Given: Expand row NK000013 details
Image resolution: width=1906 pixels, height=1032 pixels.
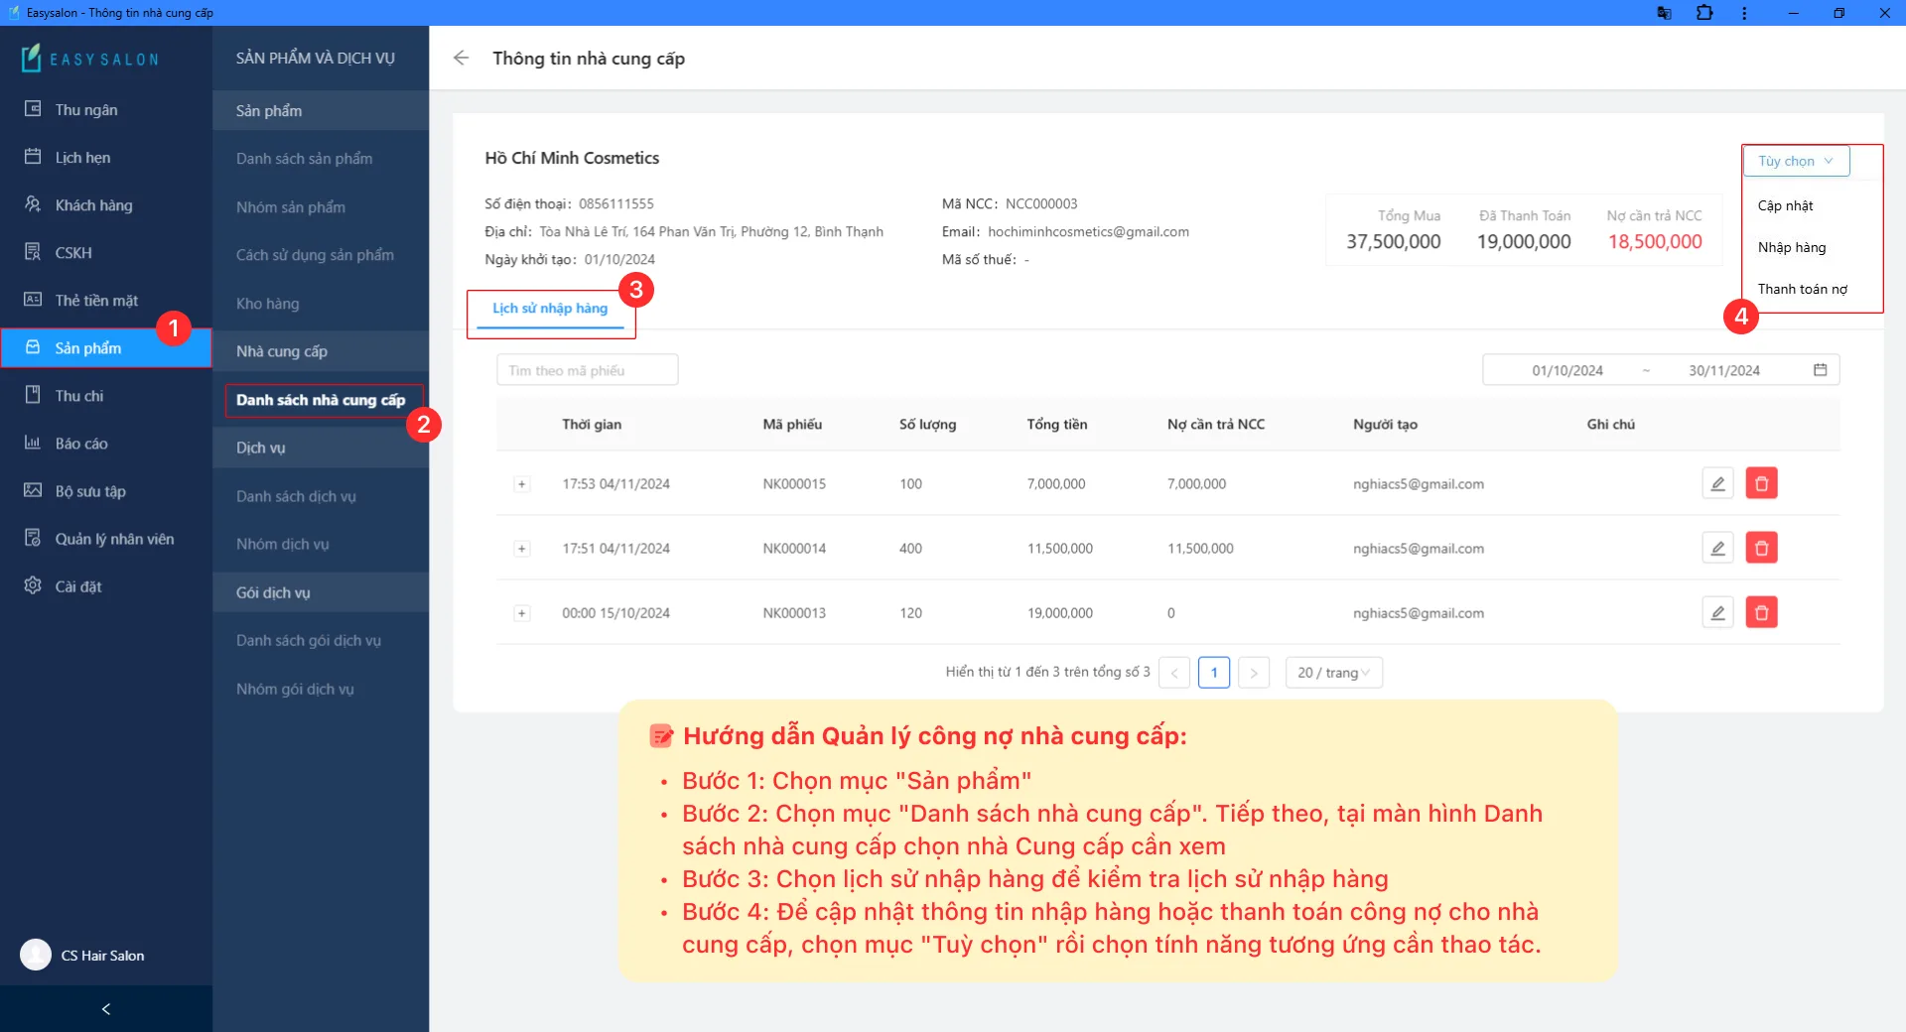Looking at the screenshot, I should tap(521, 613).
